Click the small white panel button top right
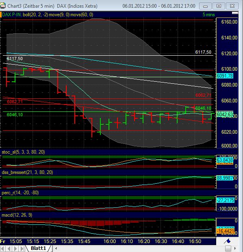Screen dimensions: 243x252 235,13
